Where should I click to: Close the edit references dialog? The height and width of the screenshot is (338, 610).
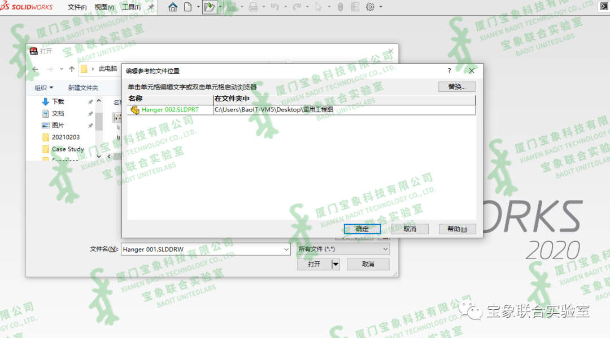coord(472,70)
